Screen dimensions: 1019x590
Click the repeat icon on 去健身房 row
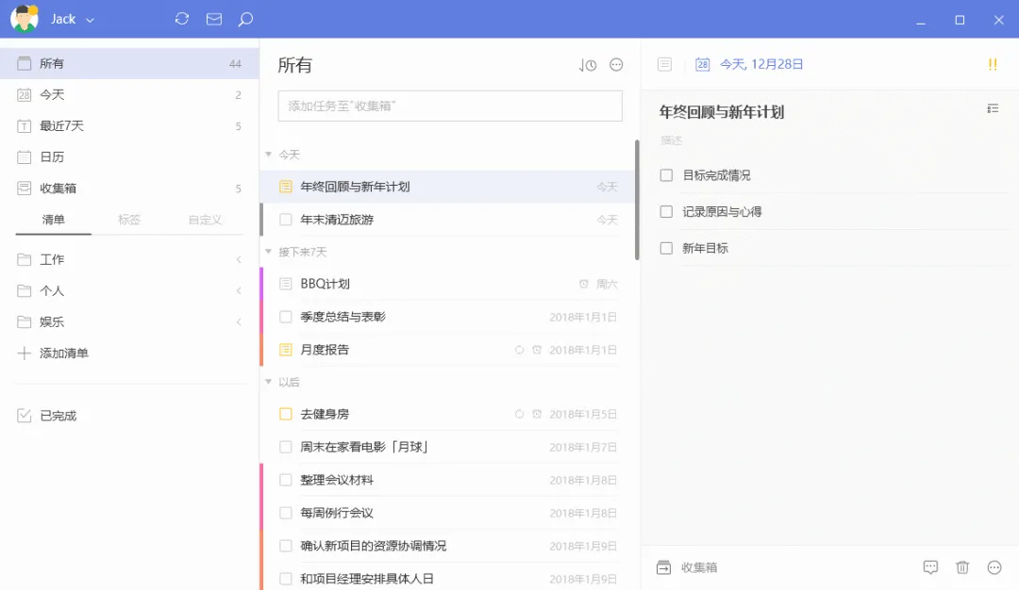click(x=519, y=414)
